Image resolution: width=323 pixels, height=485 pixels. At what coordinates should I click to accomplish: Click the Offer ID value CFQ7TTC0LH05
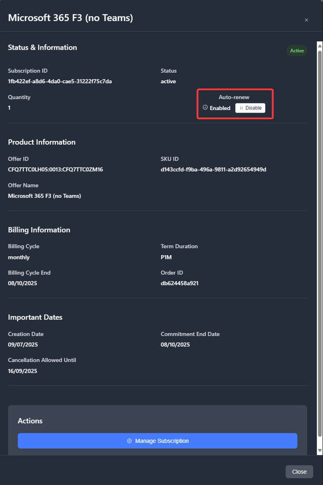(55, 169)
